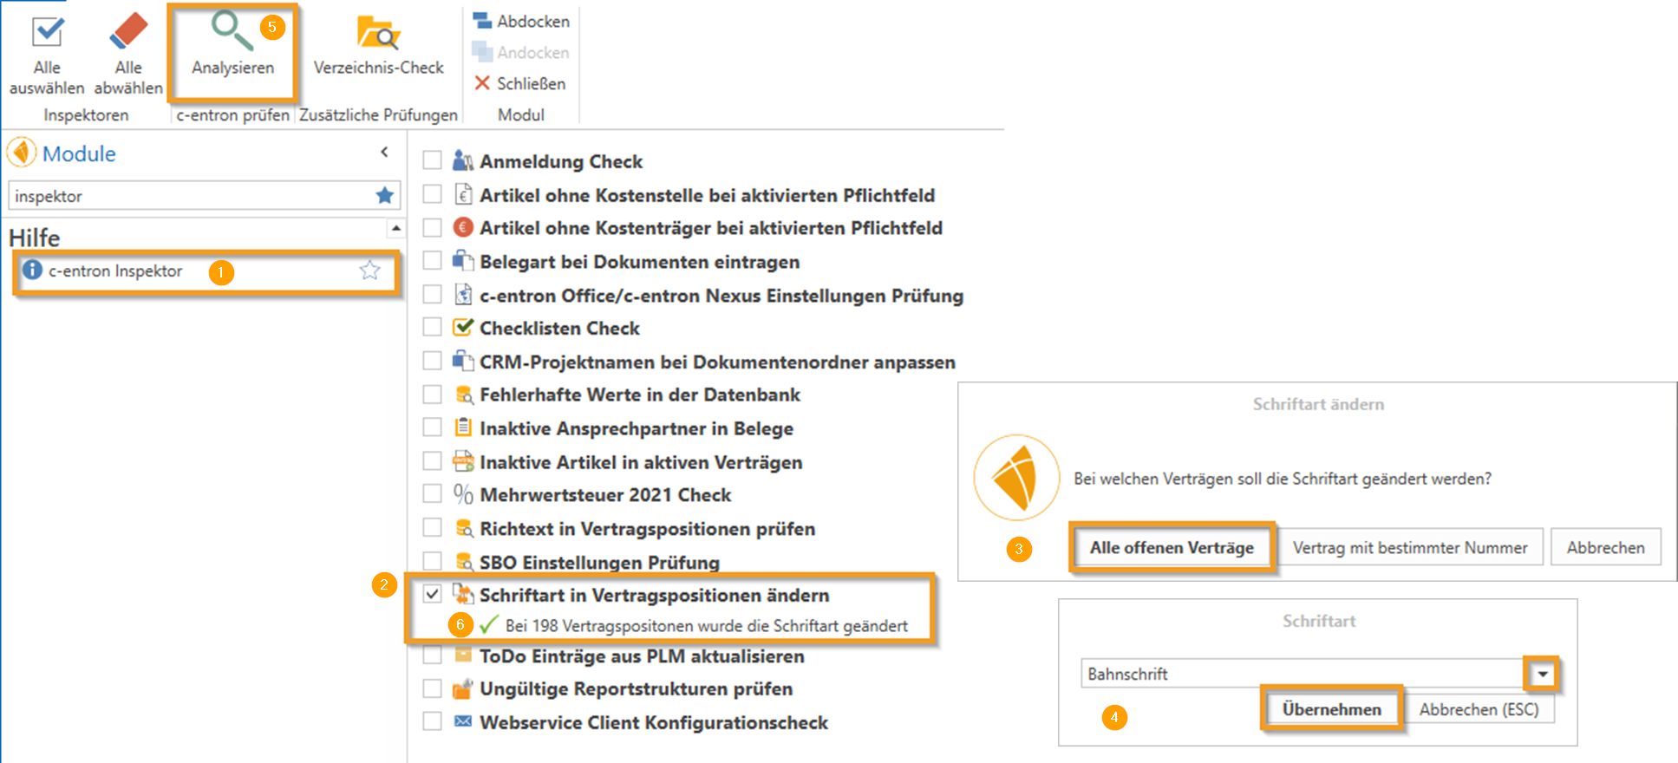The width and height of the screenshot is (1678, 763).
Task: Collapse the Module panel chevron
Action: [384, 153]
